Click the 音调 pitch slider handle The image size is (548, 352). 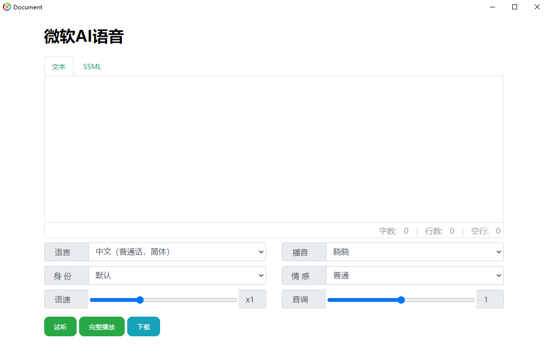click(x=401, y=300)
